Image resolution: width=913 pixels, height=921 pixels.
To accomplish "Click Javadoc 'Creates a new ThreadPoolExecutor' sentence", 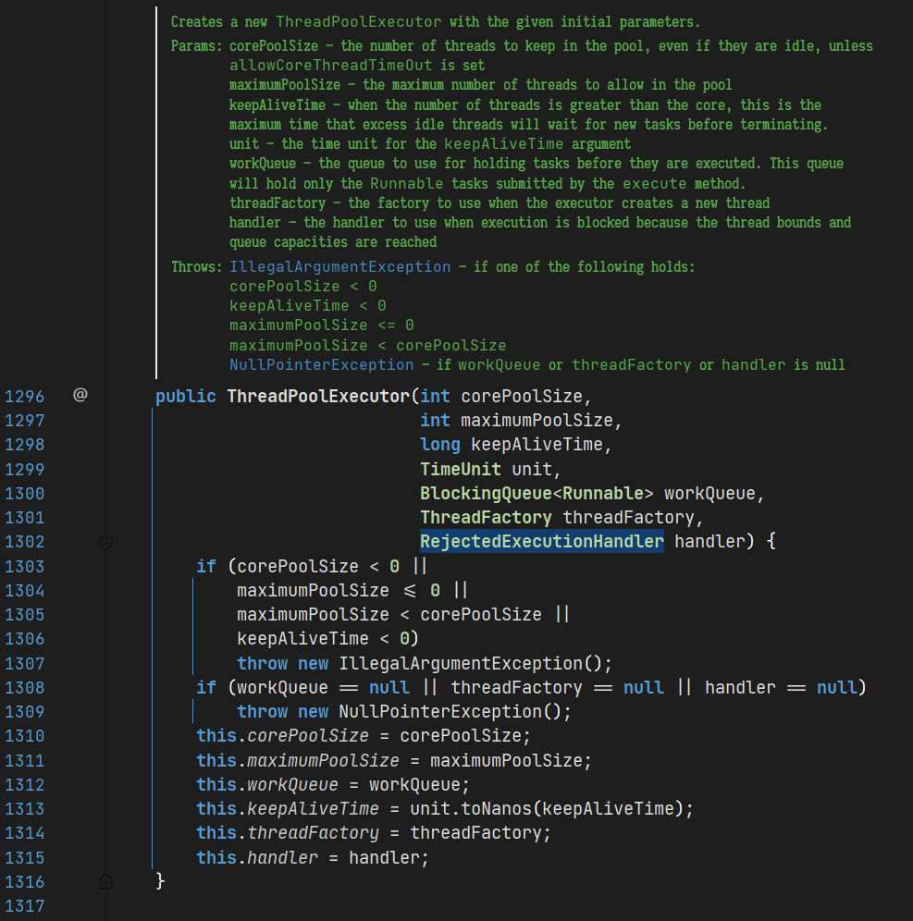I will point(436,22).
